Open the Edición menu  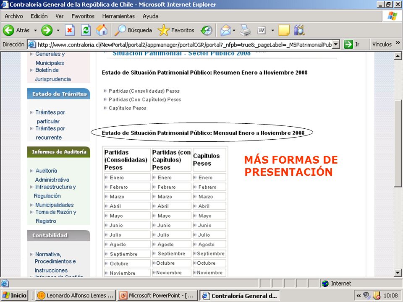(x=39, y=16)
